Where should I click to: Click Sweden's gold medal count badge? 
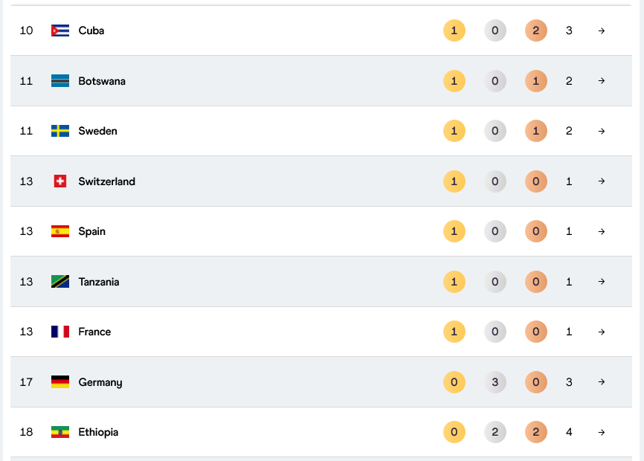coord(454,131)
